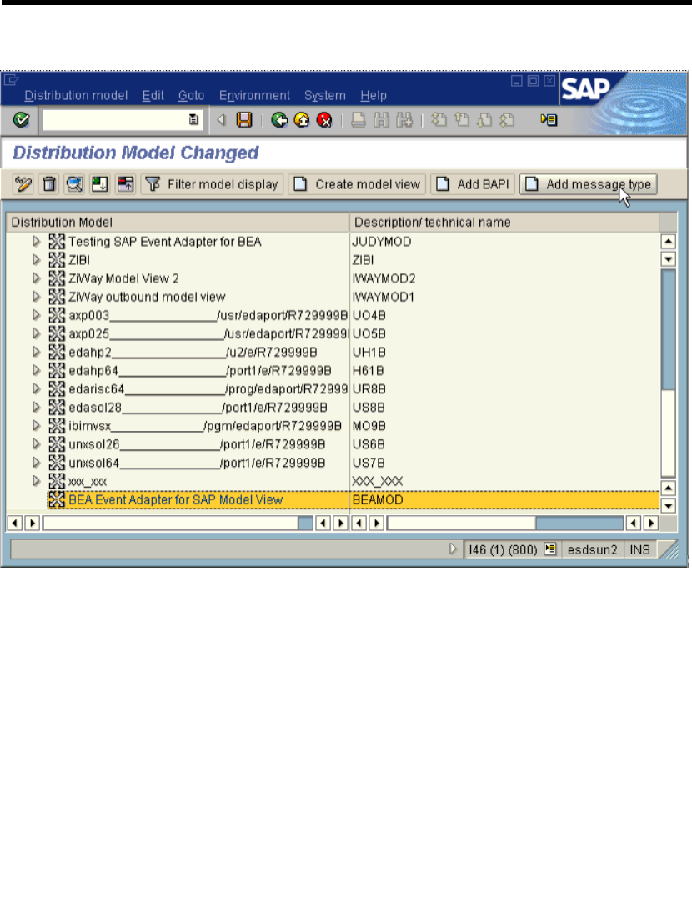The image size is (692, 897).
Task: Click the Expand subtree icon
Action: [99, 184]
